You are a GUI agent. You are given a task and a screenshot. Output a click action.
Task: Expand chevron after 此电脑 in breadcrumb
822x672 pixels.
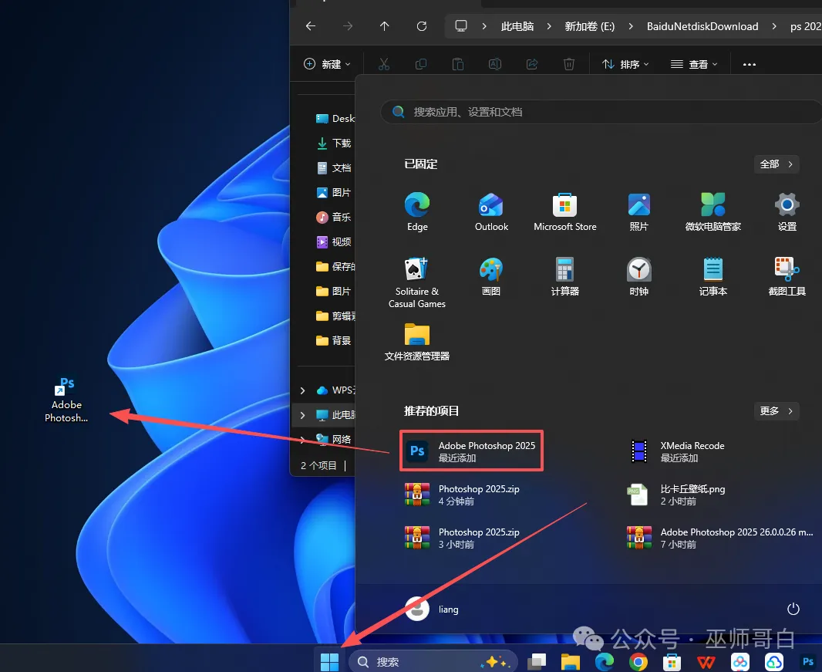coord(549,26)
